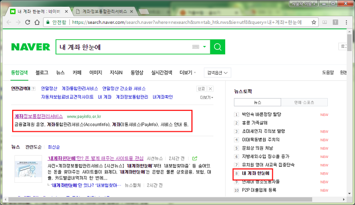Open Chrome three-dot menu
355x205 pixels.
click(x=346, y=22)
